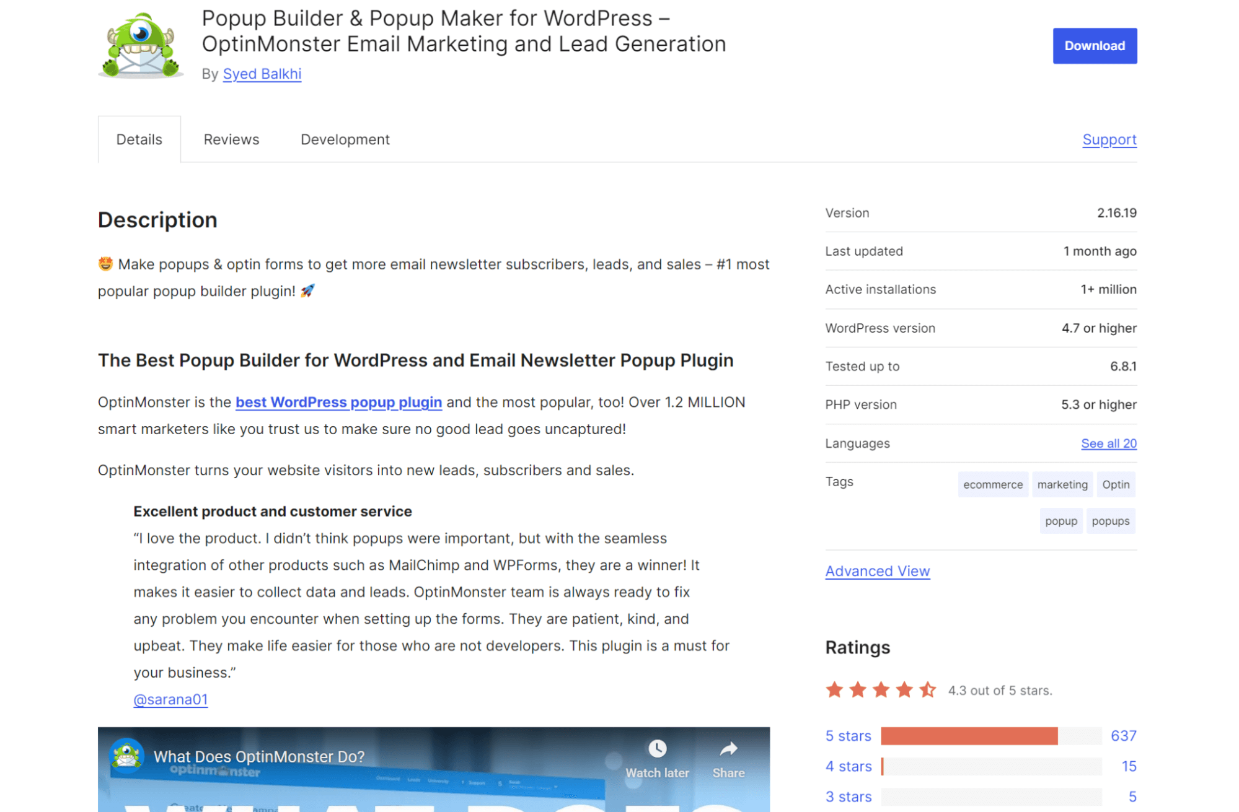Click the Download button
This screenshot has height=812, width=1239.
pyautogui.click(x=1095, y=46)
